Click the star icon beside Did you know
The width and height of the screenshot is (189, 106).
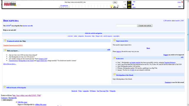5,50
